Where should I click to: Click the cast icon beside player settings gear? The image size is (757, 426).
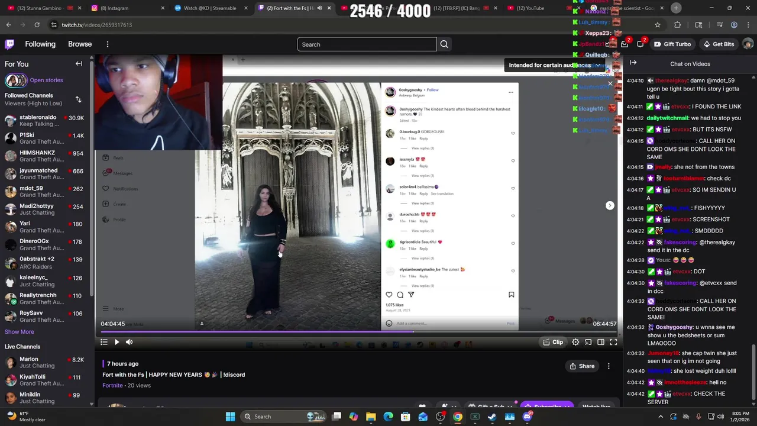coord(588,342)
